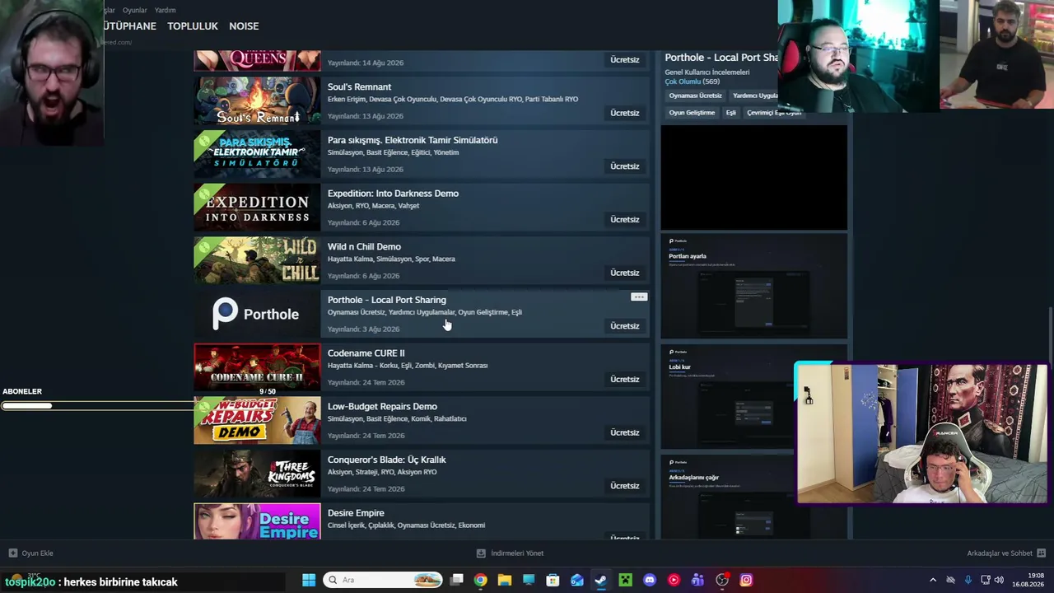Open OBS Studio from the taskbar
1054x593 pixels.
722,580
